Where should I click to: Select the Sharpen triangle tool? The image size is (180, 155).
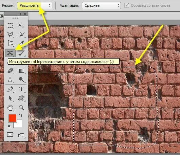10,79
